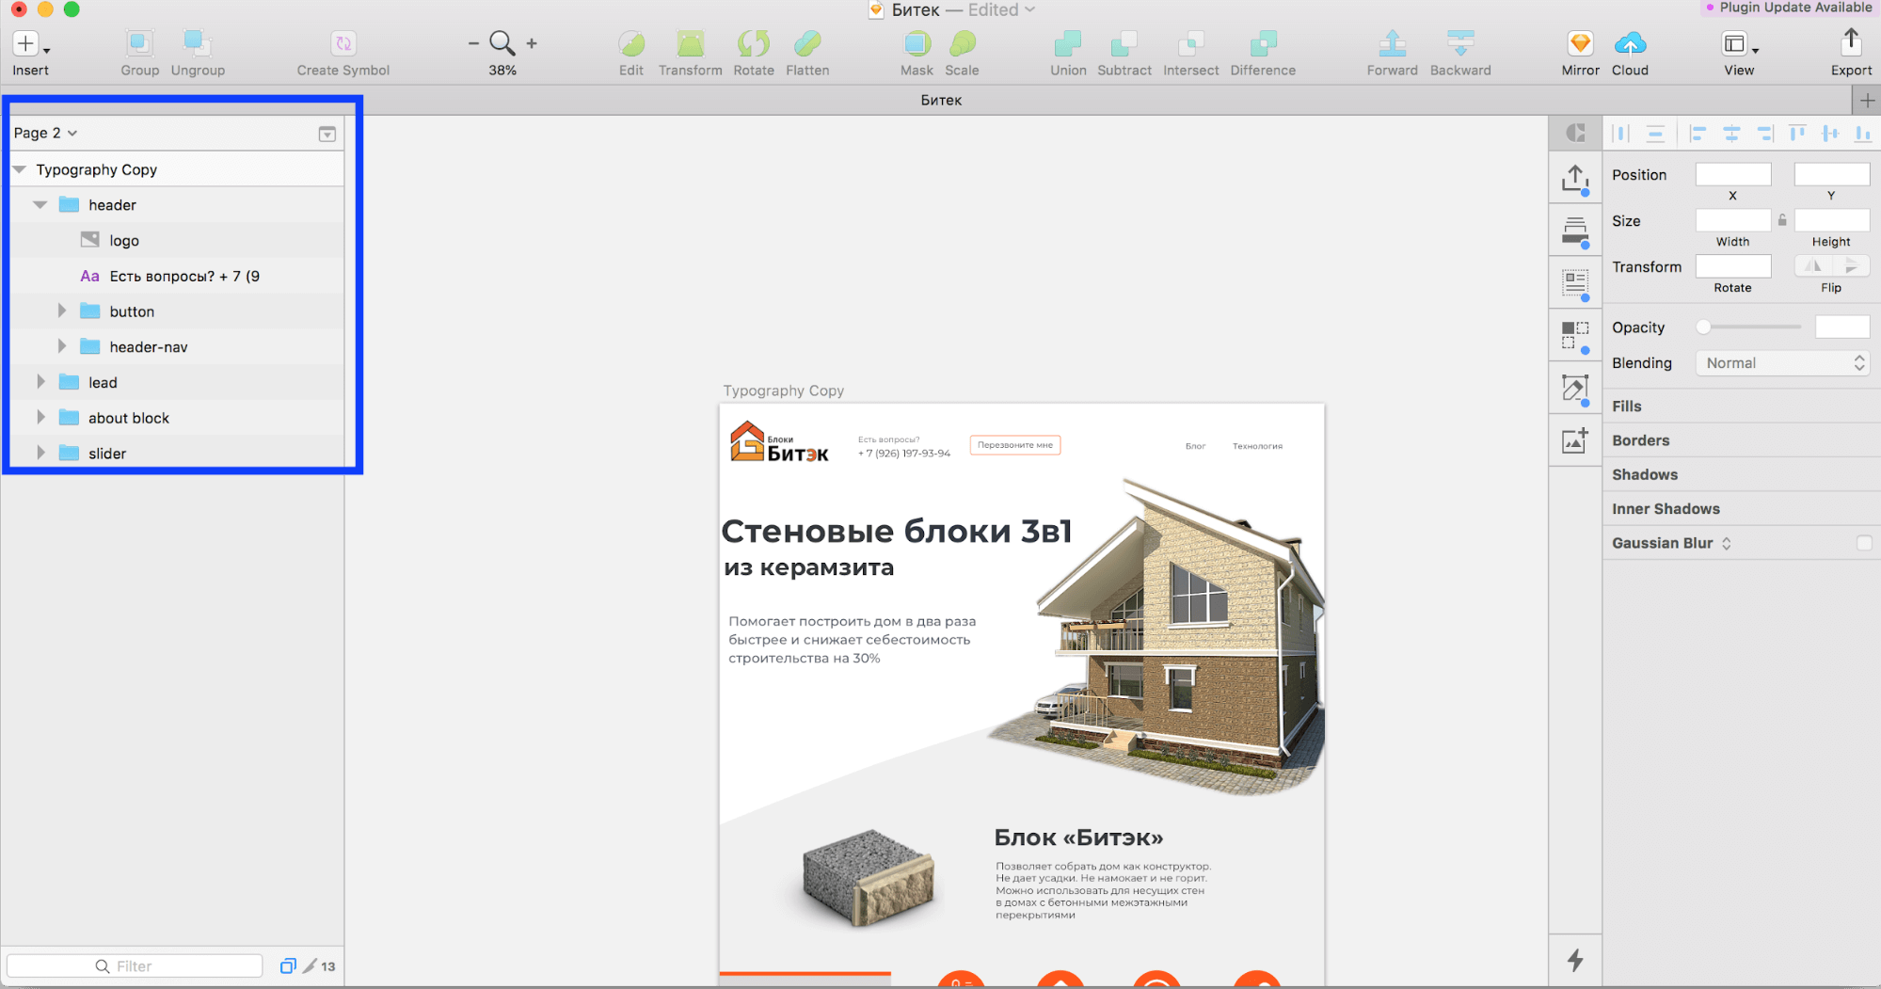Expand the about block group
Screen dimensions: 1881x989
pyautogui.click(x=40, y=417)
